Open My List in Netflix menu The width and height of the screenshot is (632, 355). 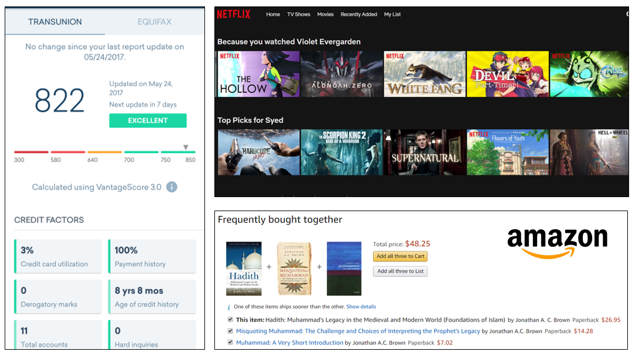(x=392, y=15)
